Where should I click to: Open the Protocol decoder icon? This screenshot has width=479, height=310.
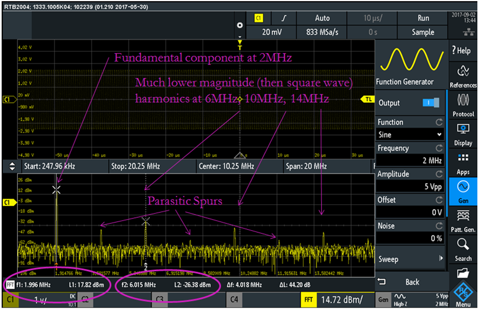(464, 104)
